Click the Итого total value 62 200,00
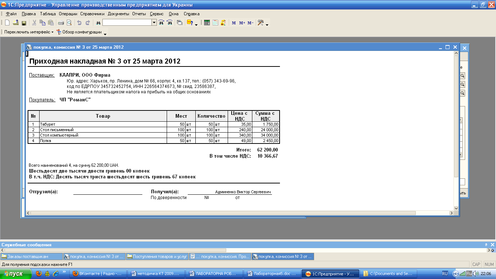496x279 pixels. (x=268, y=150)
